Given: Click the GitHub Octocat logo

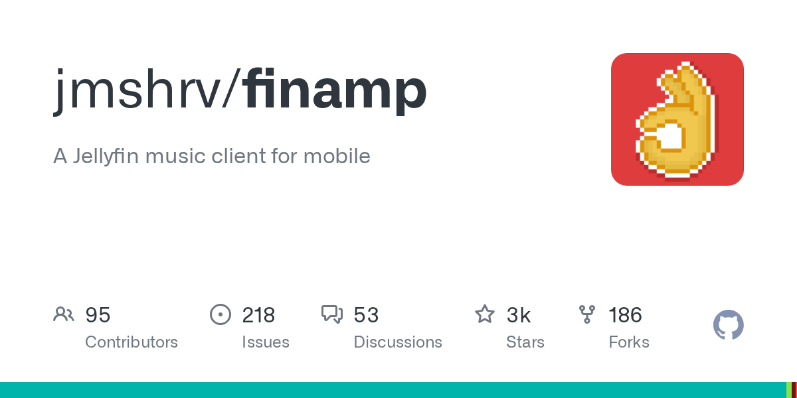Looking at the screenshot, I should 728,325.
